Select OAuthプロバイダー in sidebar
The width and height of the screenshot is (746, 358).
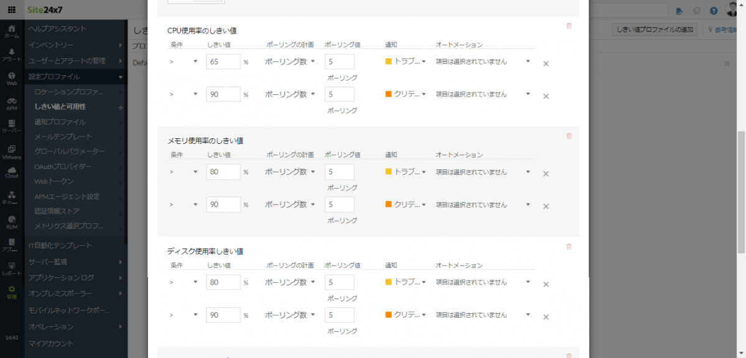tap(63, 167)
